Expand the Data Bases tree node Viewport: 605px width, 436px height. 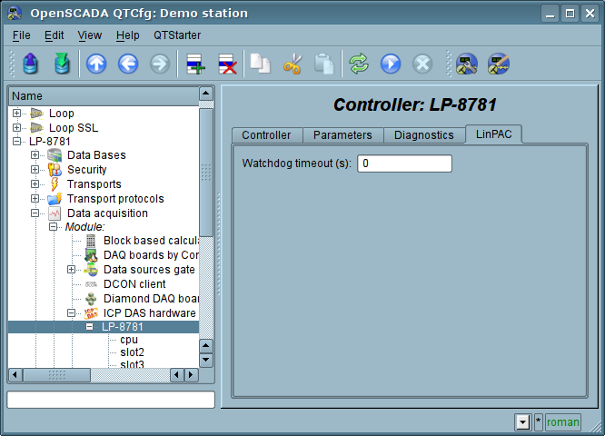35,155
